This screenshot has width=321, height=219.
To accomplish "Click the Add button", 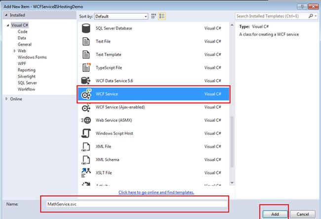I will (x=275, y=214).
